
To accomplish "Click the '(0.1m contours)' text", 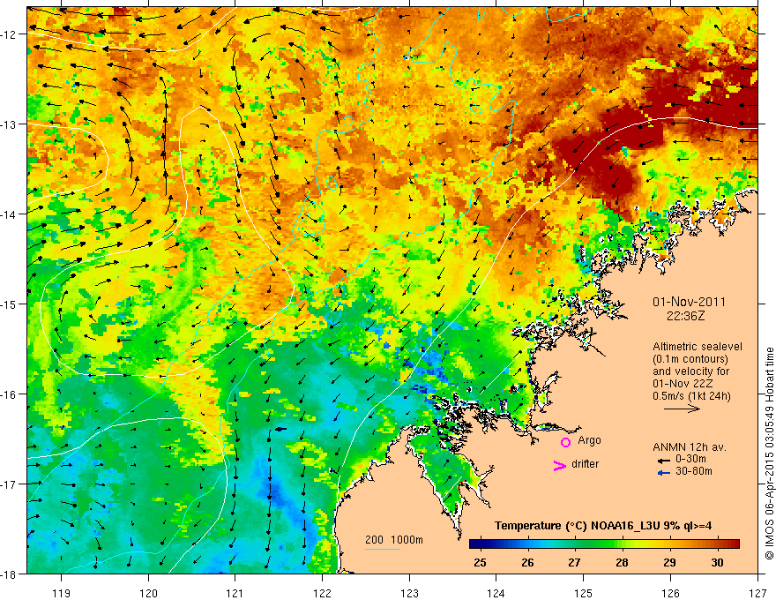I will 690,359.
